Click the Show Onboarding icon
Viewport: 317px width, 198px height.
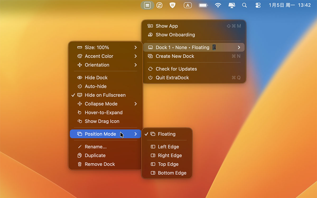point(150,35)
